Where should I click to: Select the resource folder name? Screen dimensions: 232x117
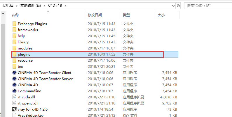coord(25,61)
